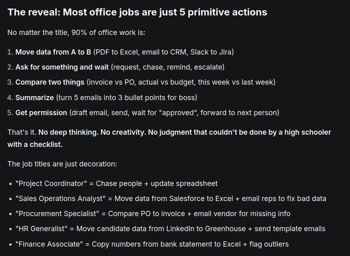350x256 pixels.
Task: Click the text "request, chase, remind, escalate"
Action: click(x=167, y=67)
